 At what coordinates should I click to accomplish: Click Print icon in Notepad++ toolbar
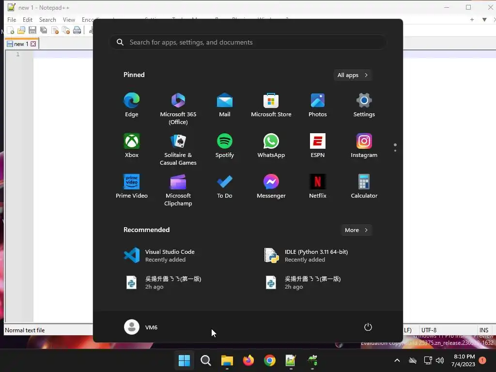tap(77, 31)
